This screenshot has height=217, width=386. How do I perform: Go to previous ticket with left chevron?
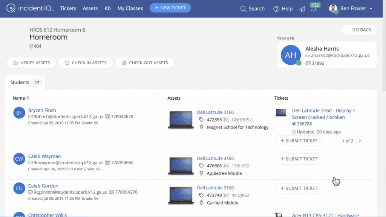coord(337,141)
